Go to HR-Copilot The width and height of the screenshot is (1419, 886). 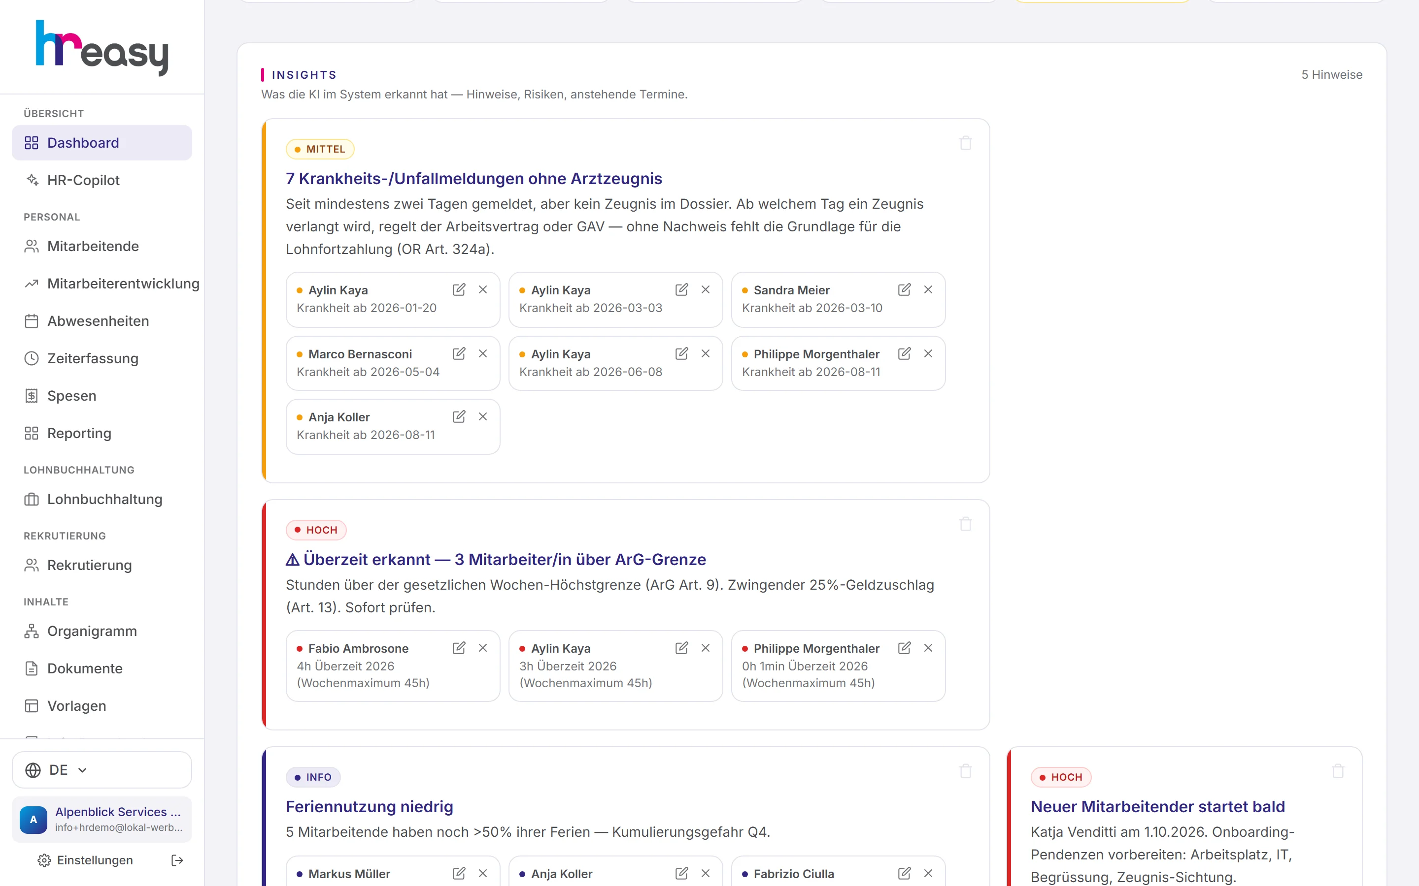click(x=102, y=181)
